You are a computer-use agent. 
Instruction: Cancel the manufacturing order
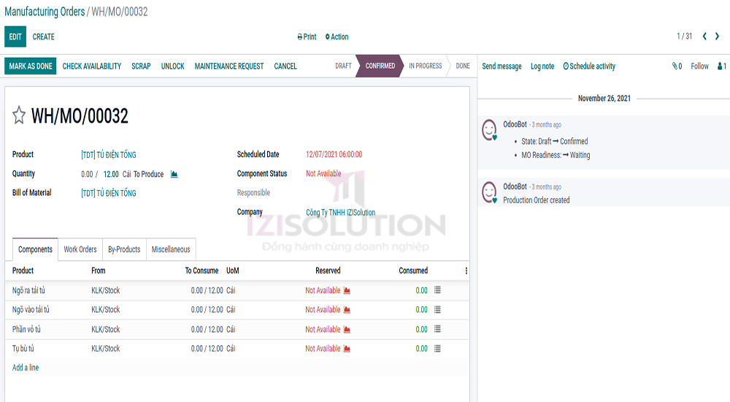pos(285,67)
